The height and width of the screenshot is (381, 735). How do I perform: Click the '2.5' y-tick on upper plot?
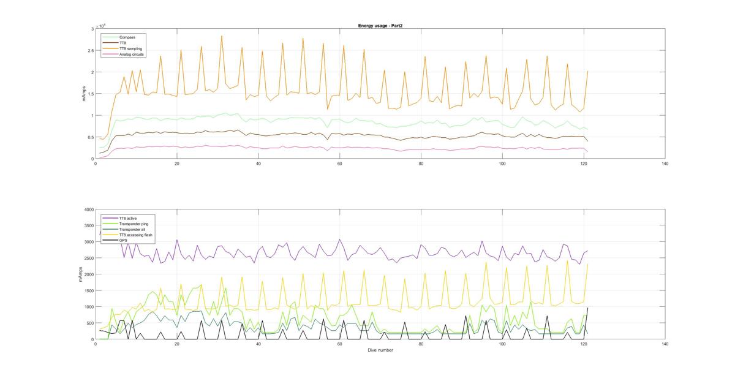[90, 51]
